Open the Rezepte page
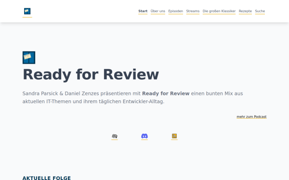 [x=245, y=11]
